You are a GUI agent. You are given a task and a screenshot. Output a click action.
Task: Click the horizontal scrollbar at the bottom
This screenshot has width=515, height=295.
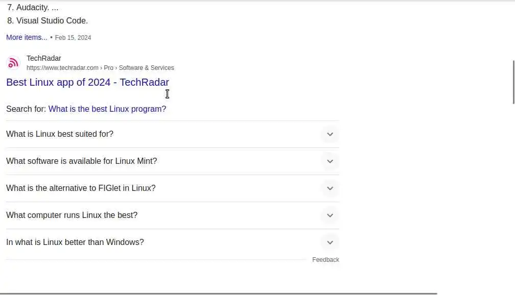219,293
